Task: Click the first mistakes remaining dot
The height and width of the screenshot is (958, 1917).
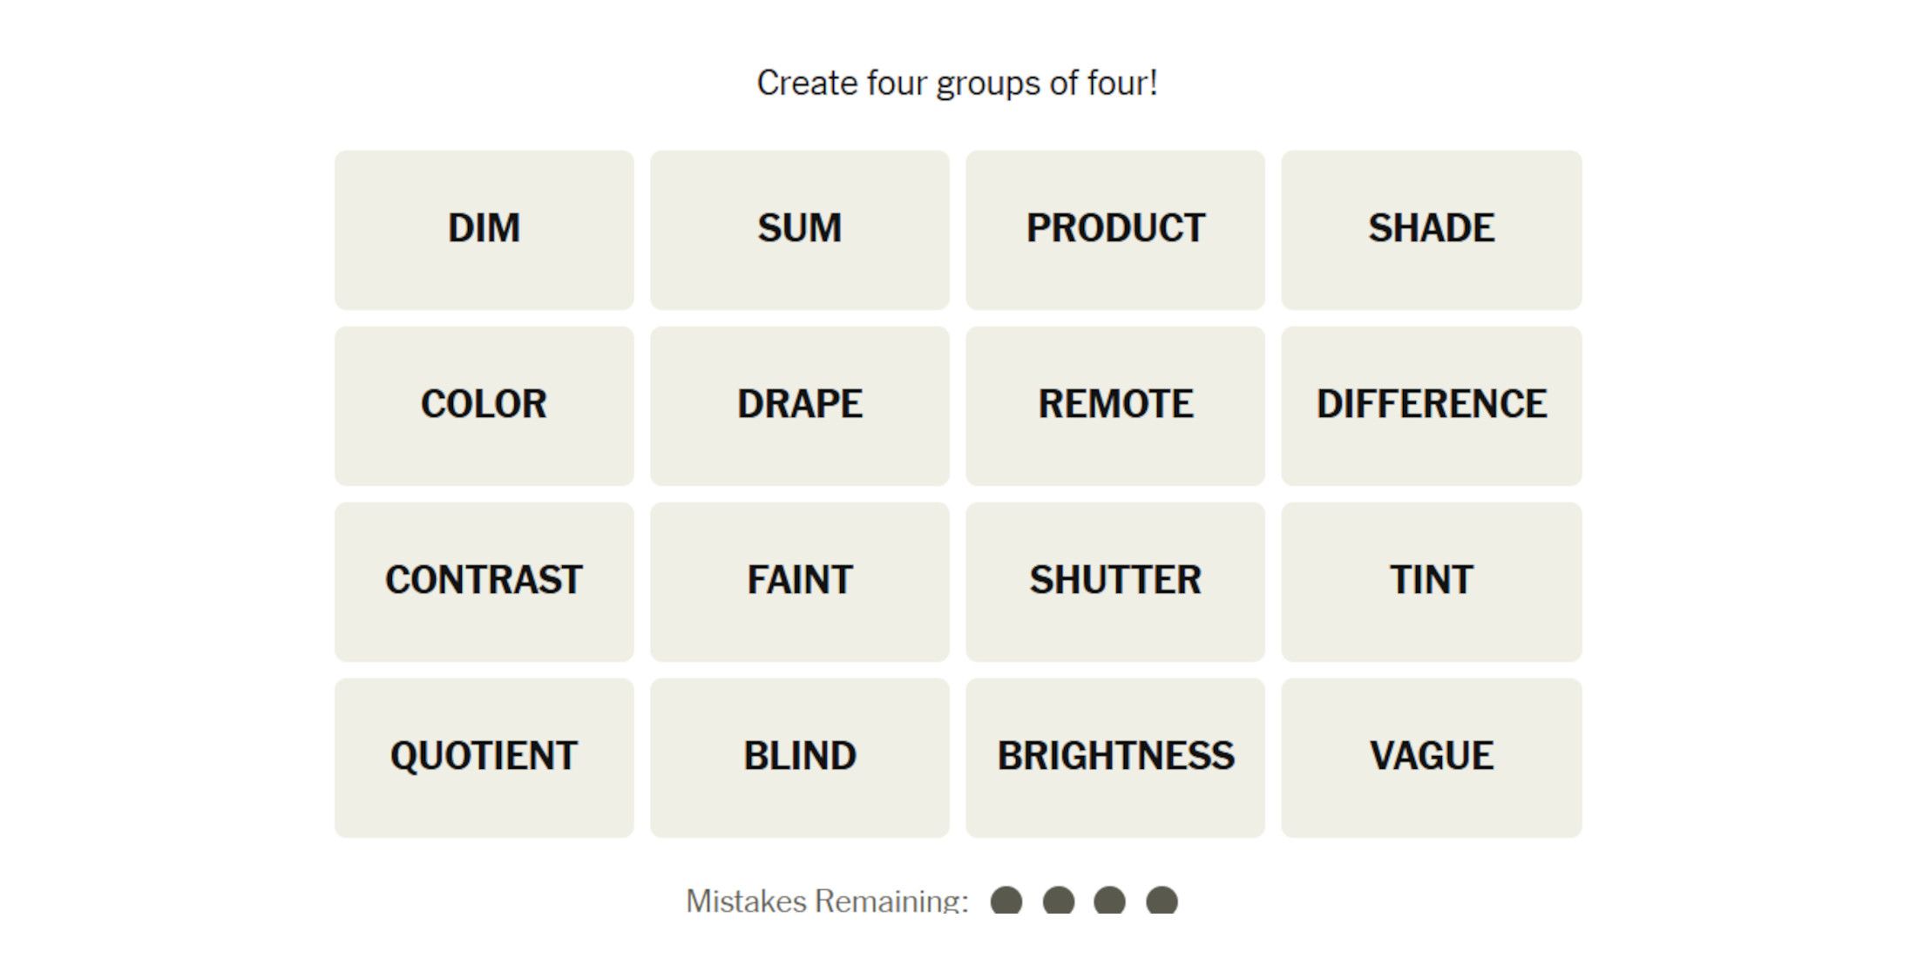Action: pos(1006,901)
